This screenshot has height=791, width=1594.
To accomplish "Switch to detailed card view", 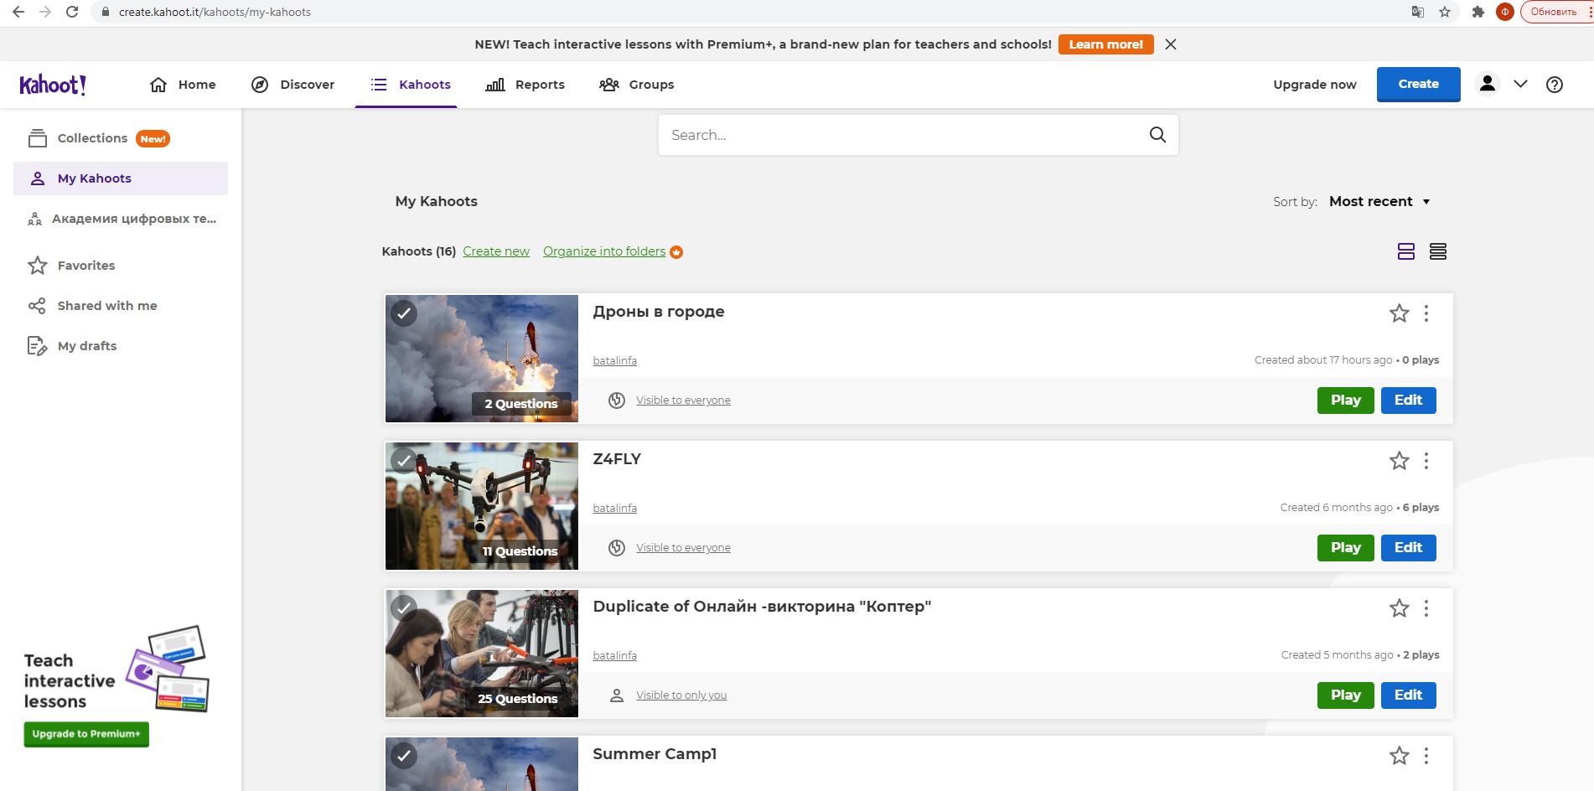I will pyautogui.click(x=1406, y=251).
